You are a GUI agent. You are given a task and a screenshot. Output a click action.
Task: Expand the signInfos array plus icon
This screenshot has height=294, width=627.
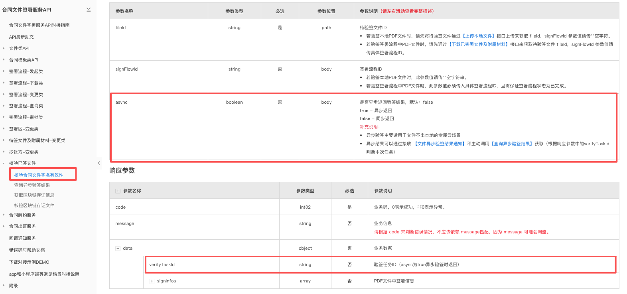click(x=152, y=281)
